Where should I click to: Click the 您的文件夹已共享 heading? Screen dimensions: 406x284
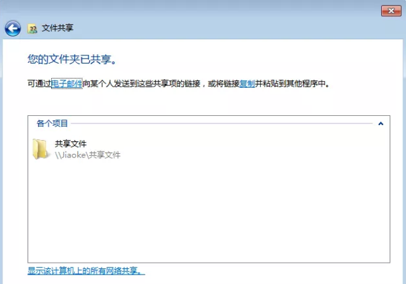point(72,59)
